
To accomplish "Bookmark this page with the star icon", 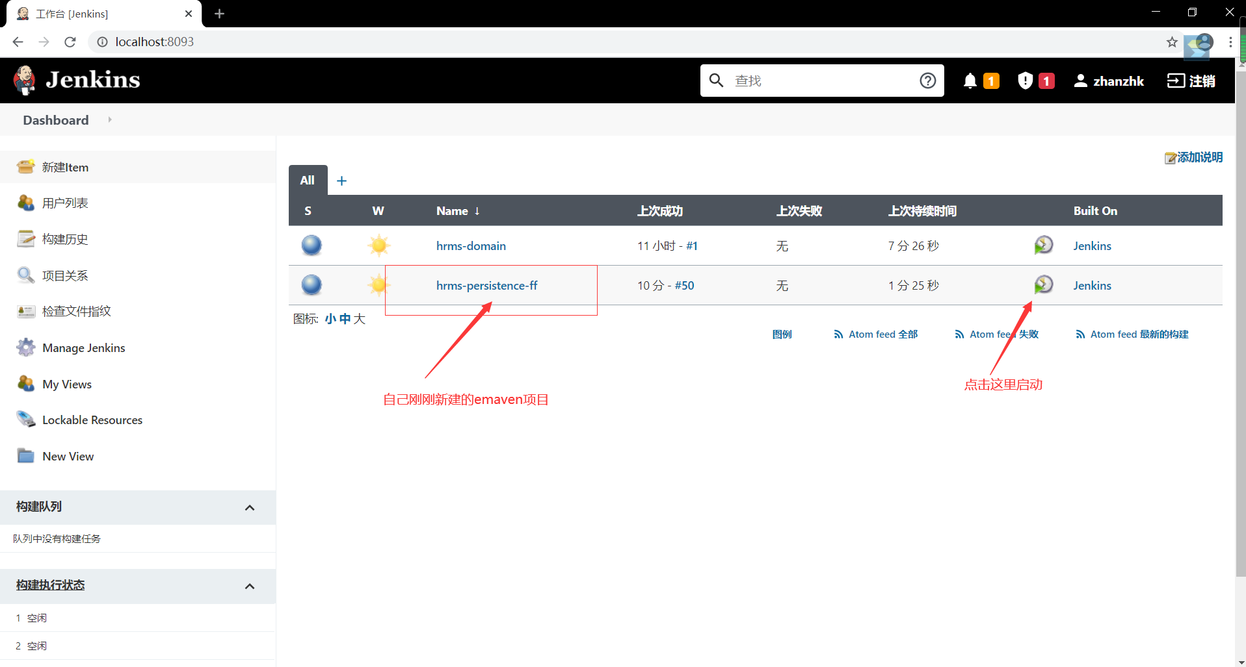I will pos(1172,42).
